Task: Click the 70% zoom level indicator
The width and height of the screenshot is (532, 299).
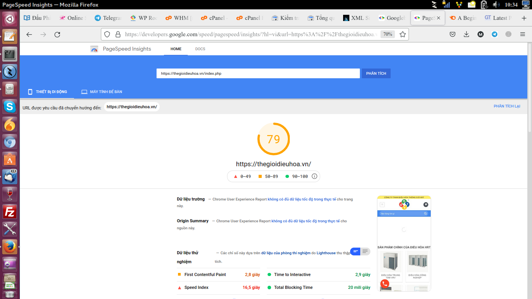Action: coord(388,34)
